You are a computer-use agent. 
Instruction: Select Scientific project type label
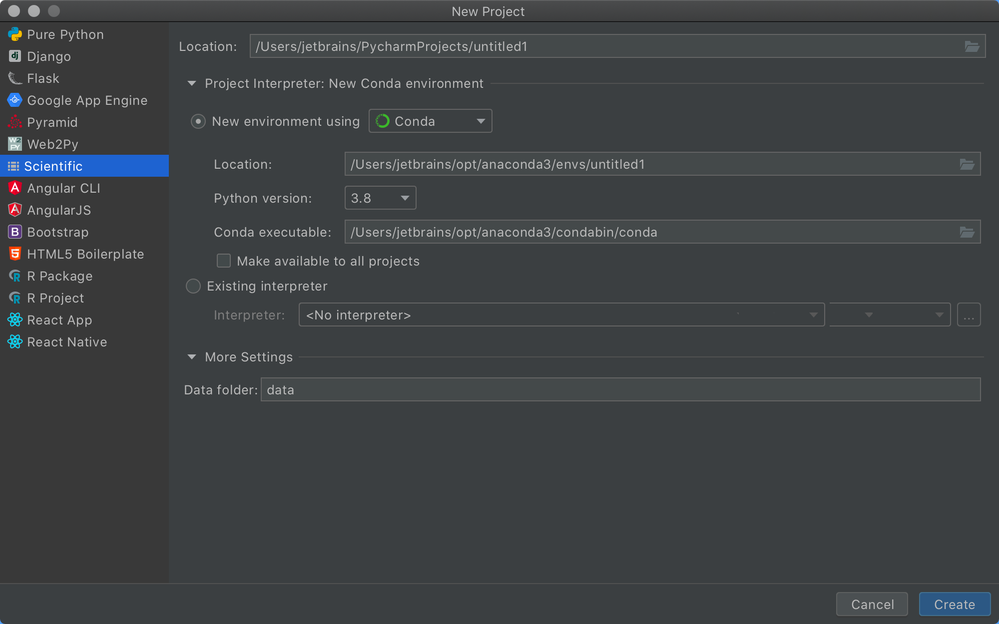pos(53,166)
